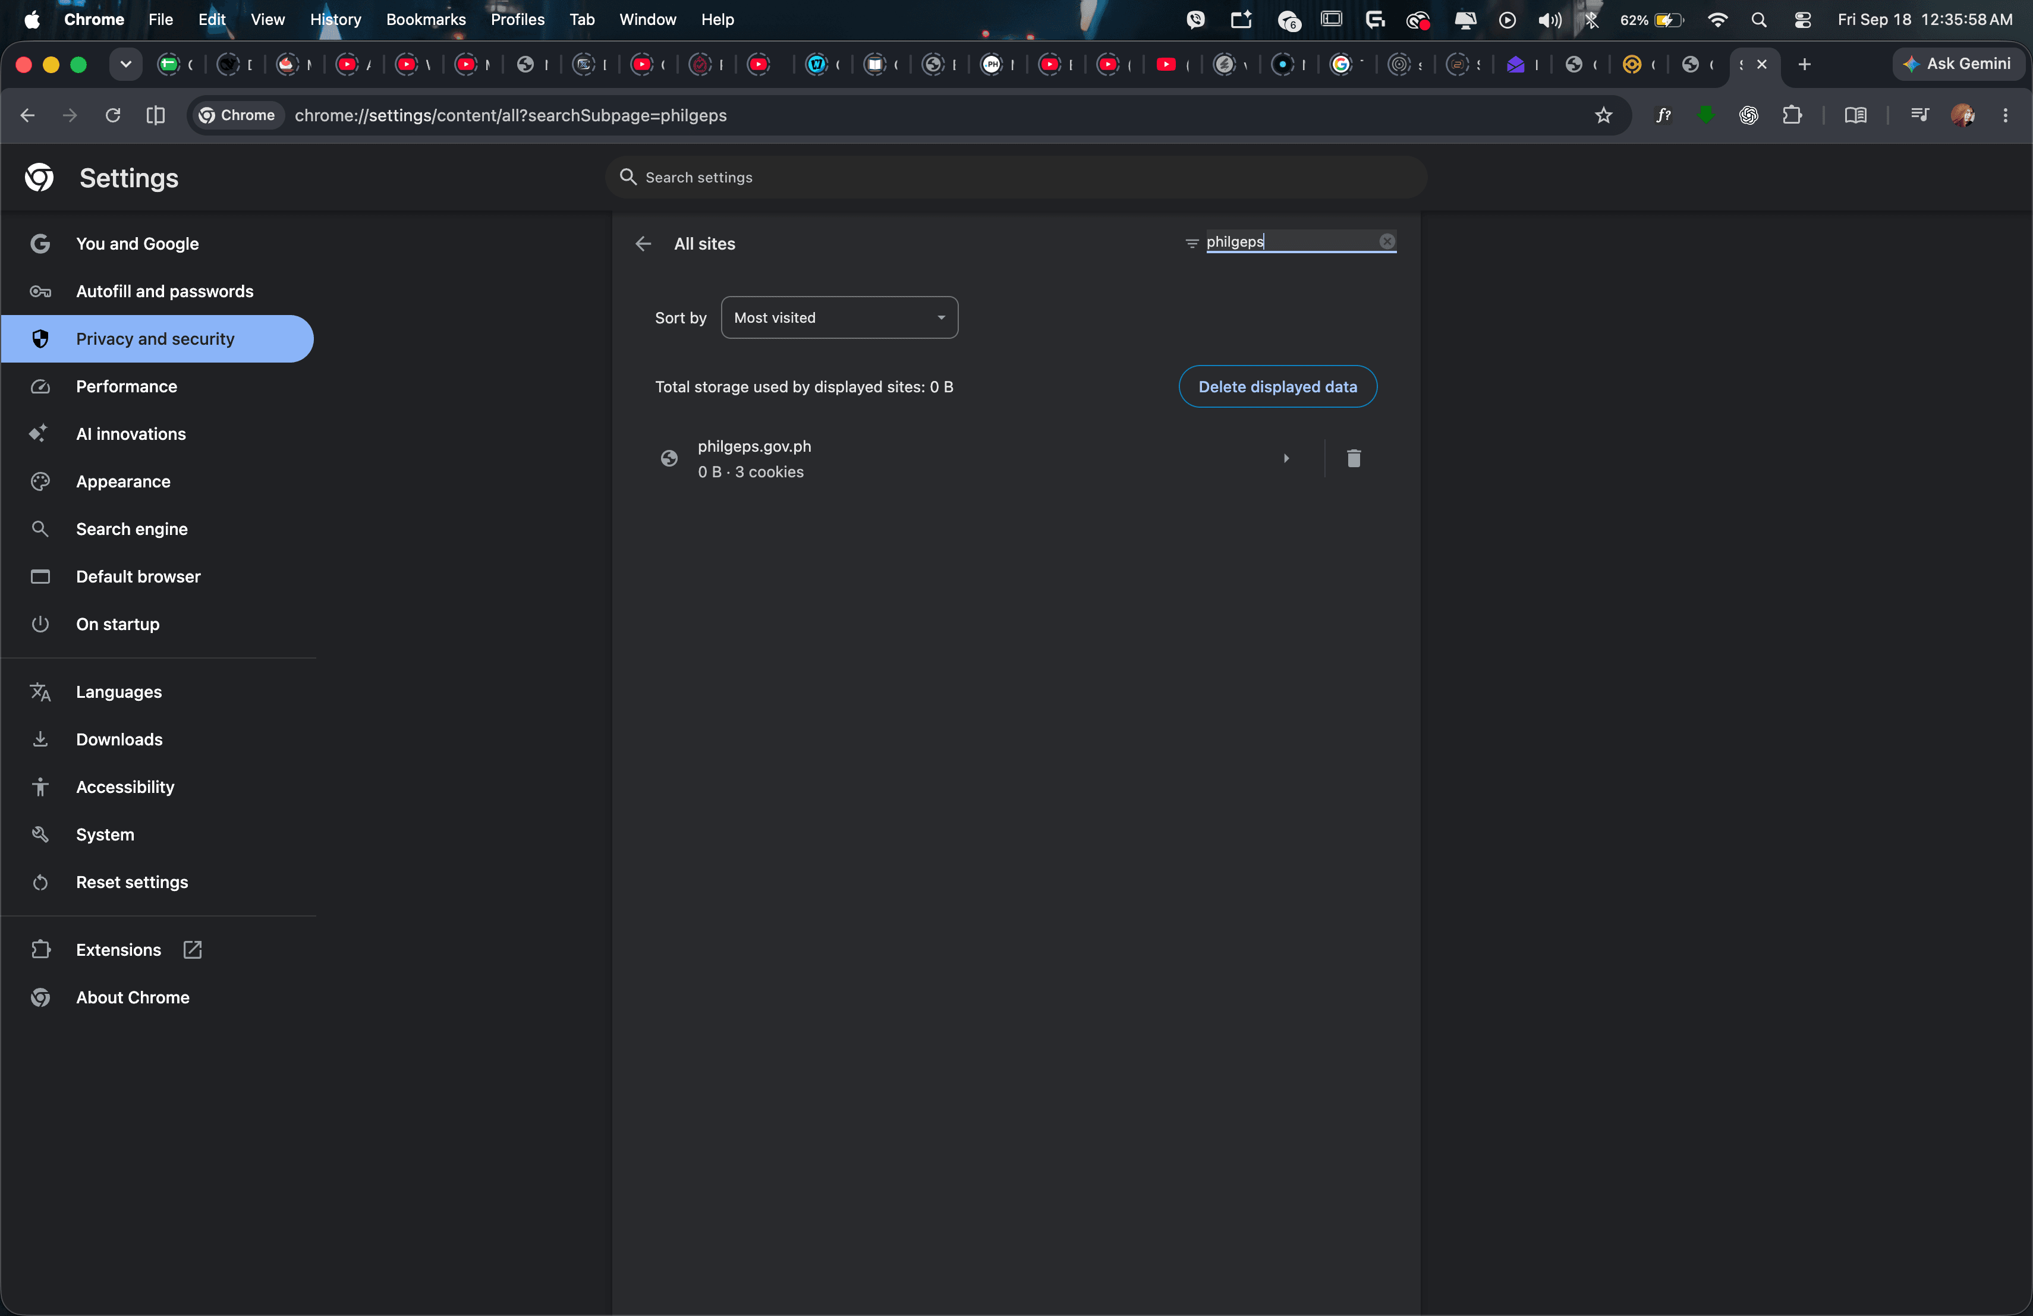Screen dimensions: 2033x1316
Task: Open the Profiles menu
Action: pyautogui.click(x=518, y=19)
